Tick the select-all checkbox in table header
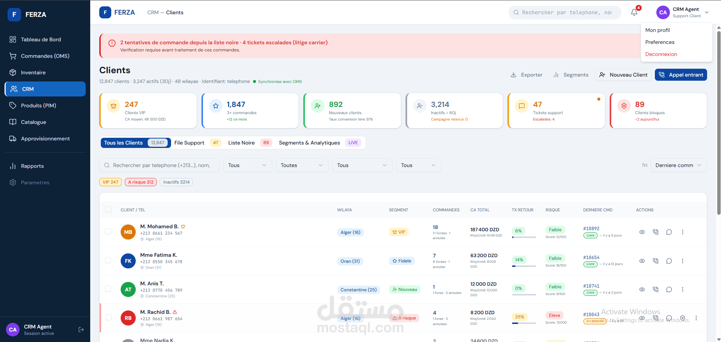Screen dimensions: 721x342 click(108, 209)
